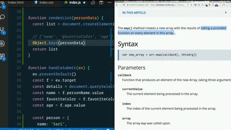Open the editor's more actions ellipsis

(x=109, y=3)
